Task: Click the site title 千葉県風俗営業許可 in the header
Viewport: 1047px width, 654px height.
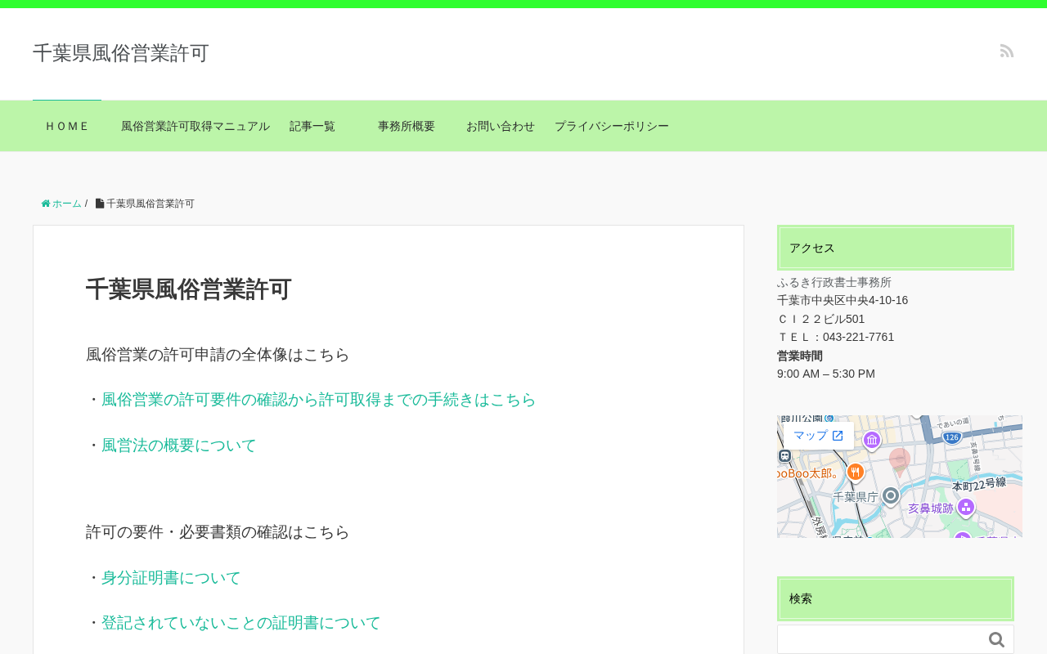Action: point(121,53)
